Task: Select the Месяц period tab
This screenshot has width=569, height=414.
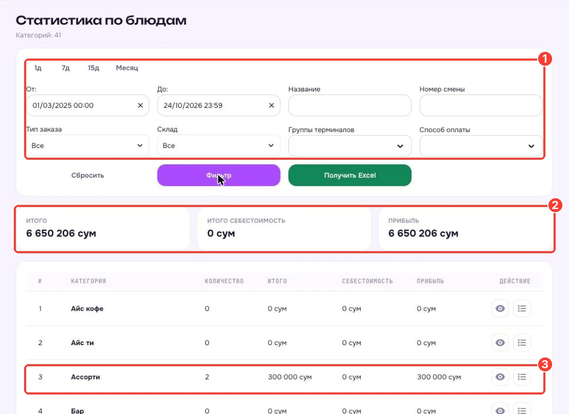Action: [127, 68]
